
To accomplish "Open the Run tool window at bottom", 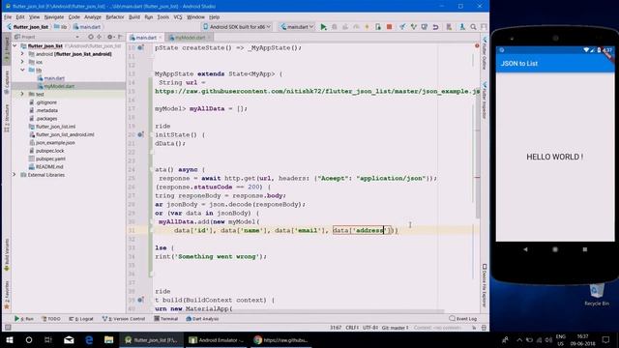I will tap(24, 318).
